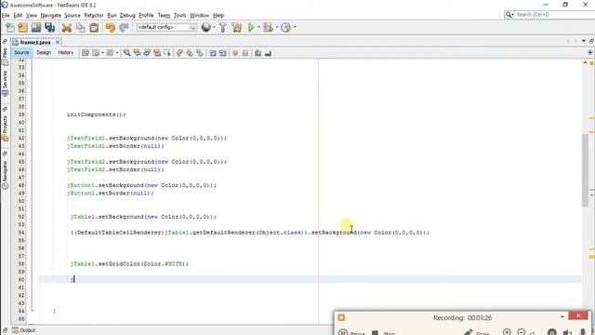This screenshot has height=335, width=595.
Task: Click the DefaultTableCellRenderer code line
Action: tap(250, 233)
